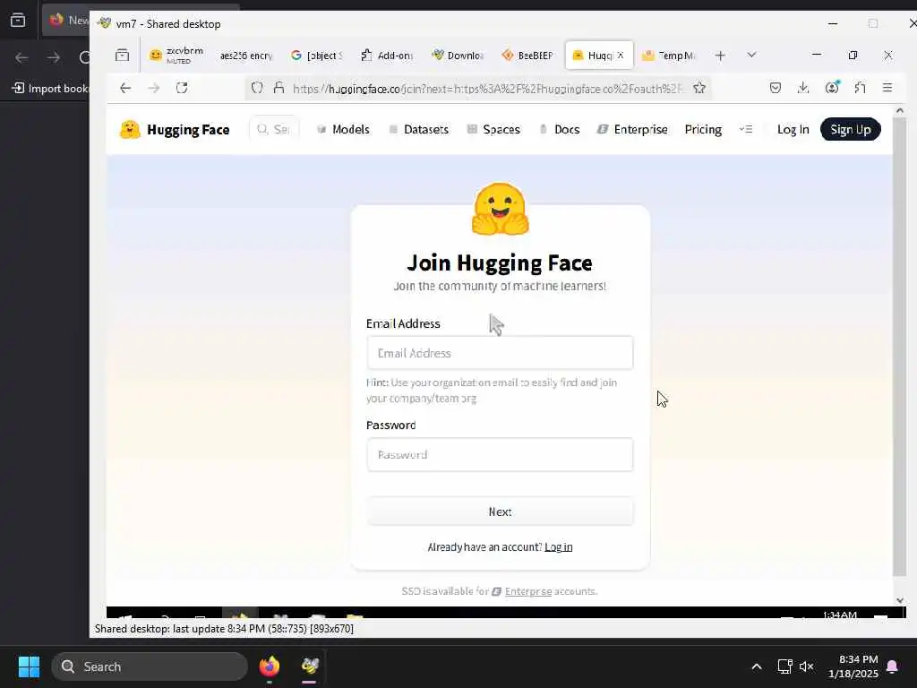Open the Models page
917x688 pixels.
tap(343, 129)
